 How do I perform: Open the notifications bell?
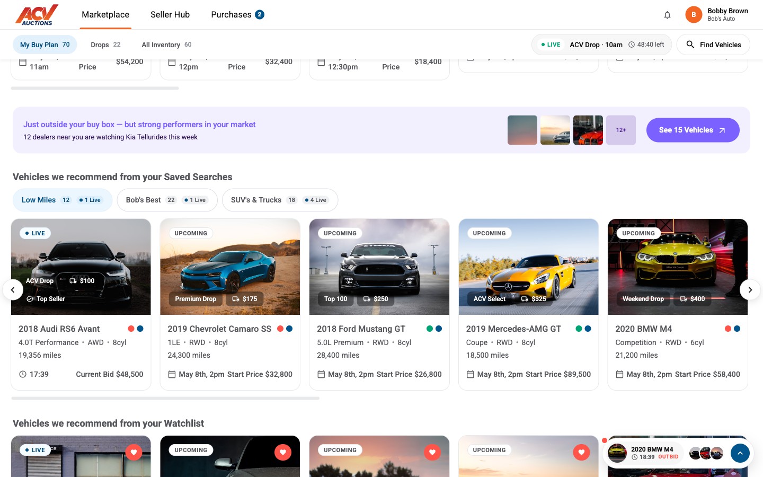pos(667,15)
